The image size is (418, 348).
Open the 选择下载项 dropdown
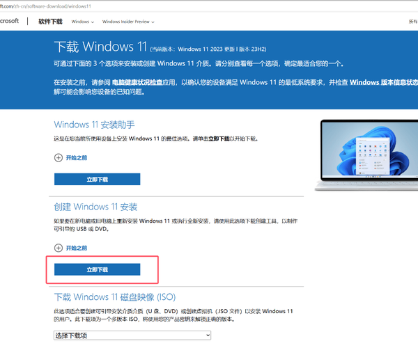(x=132, y=335)
